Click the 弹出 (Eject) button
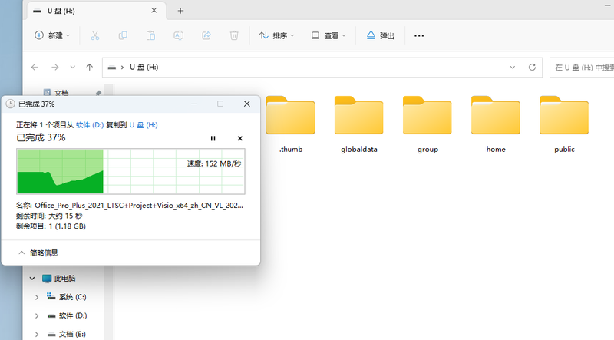 380,35
